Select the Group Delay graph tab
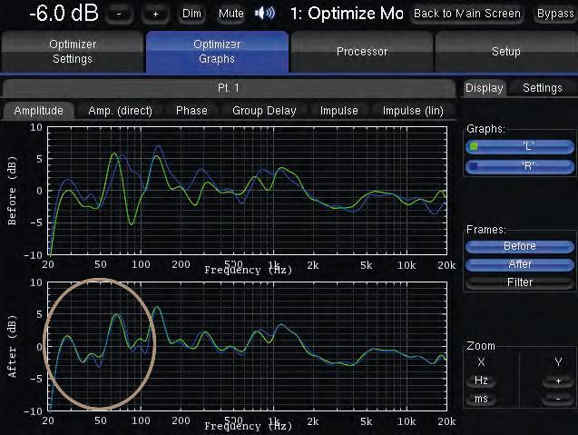Viewport: 578px width, 435px height. click(x=264, y=111)
